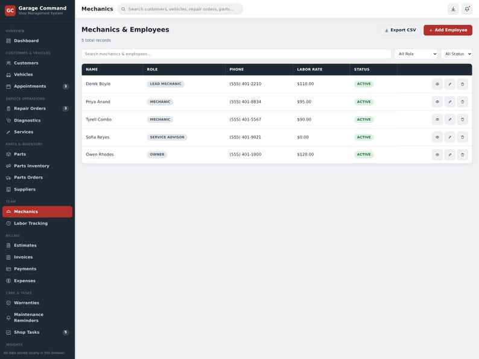Image resolution: width=479 pixels, height=359 pixels.
Task: Open Parts Orders page
Action: pos(37,178)
